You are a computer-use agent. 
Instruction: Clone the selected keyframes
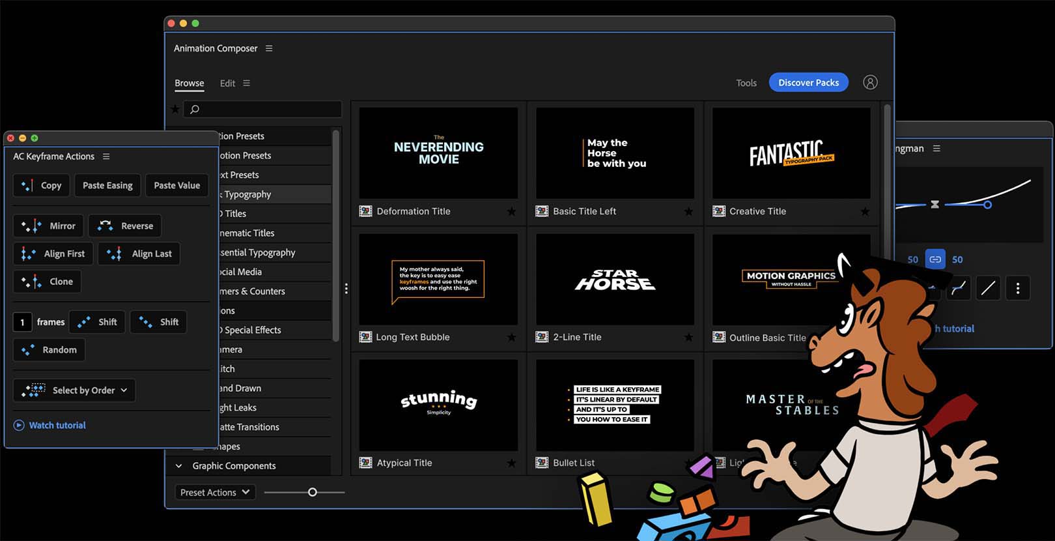47,282
